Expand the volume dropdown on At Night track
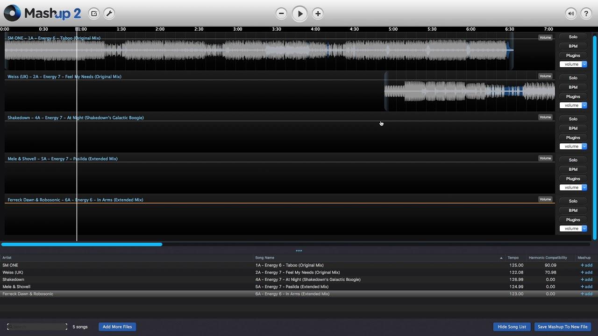The height and width of the screenshot is (336, 598). pos(573,147)
